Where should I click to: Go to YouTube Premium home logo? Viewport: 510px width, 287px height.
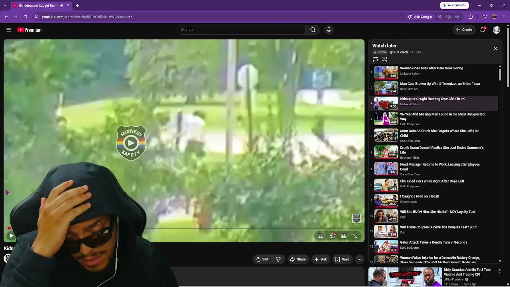click(29, 30)
